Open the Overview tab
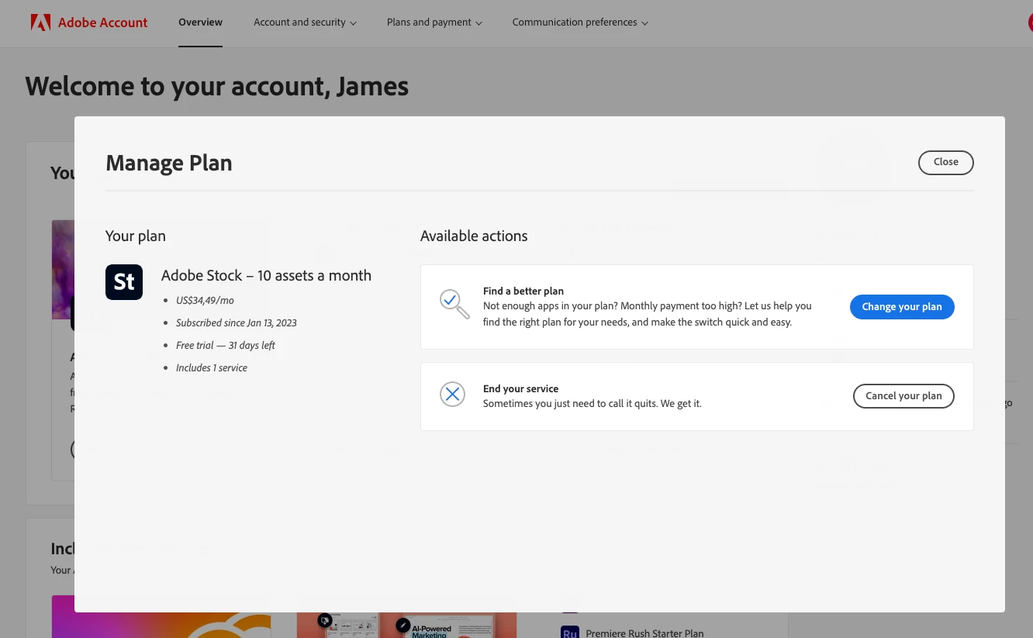This screenshot has height=638, width=1033. pos(200,22)
